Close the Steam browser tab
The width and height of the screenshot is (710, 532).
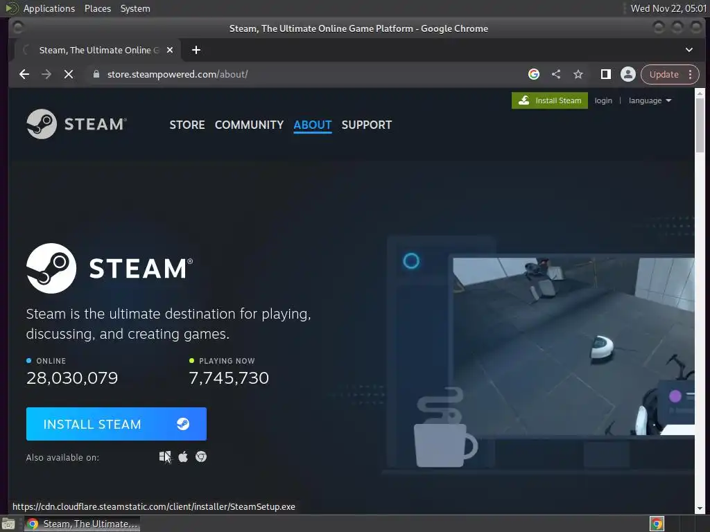[x=170, y=50]
